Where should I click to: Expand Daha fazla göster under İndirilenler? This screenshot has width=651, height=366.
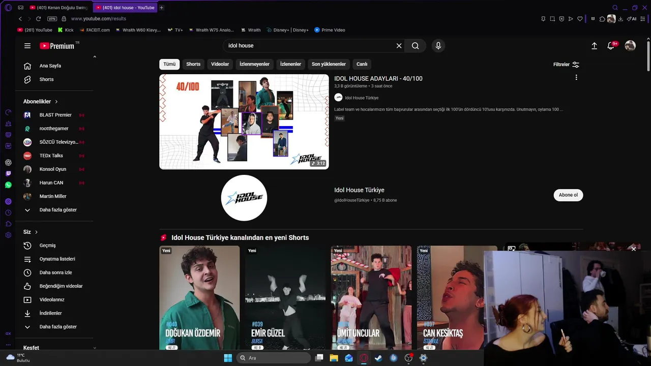50,327
